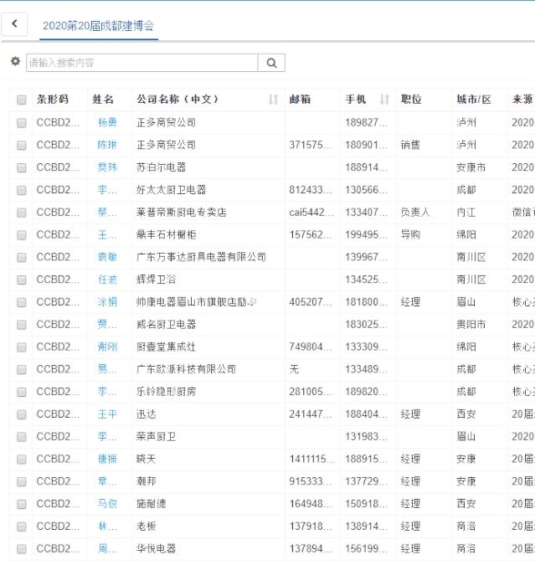The image size is (535, 570).
Task: Click into the search input field
Action: point(142,63)
